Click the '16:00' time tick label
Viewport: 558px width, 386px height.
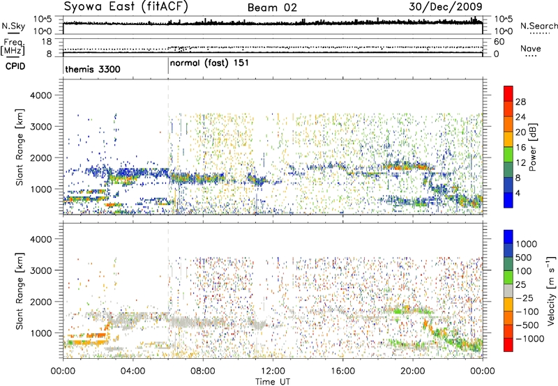[x=342, y=371]
